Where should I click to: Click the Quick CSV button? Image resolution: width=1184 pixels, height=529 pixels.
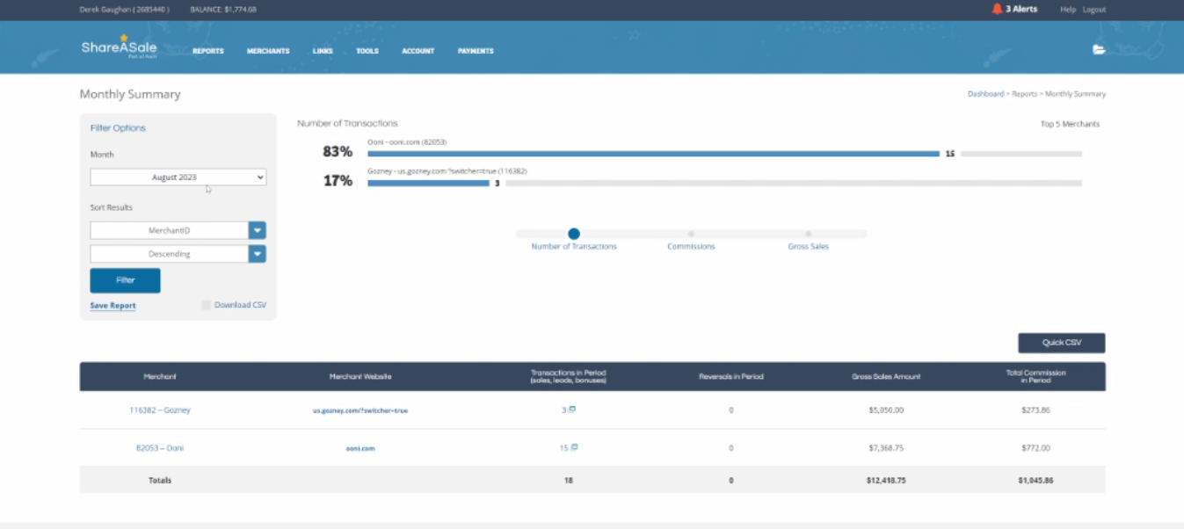point(1062,343)
